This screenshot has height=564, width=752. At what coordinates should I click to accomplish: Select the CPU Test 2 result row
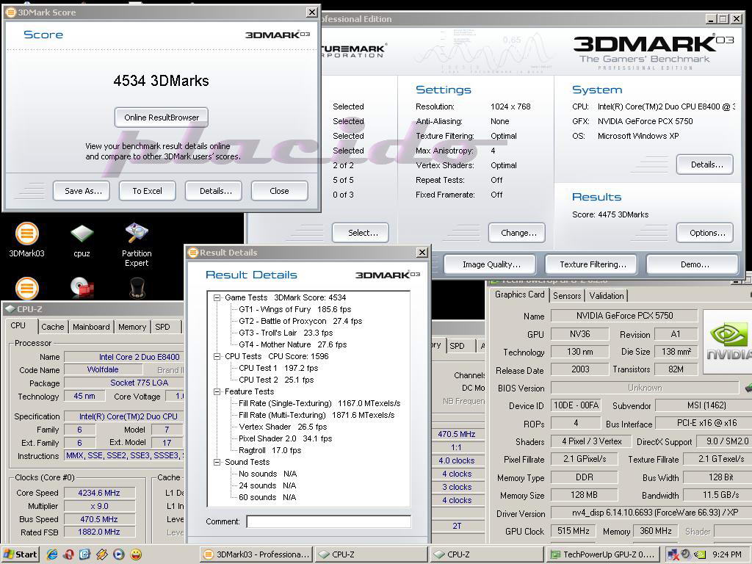point(276,380)
